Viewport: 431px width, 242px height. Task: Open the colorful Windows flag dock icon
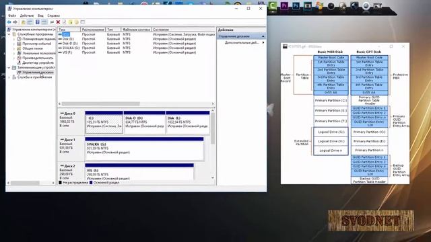click(319, 5)
